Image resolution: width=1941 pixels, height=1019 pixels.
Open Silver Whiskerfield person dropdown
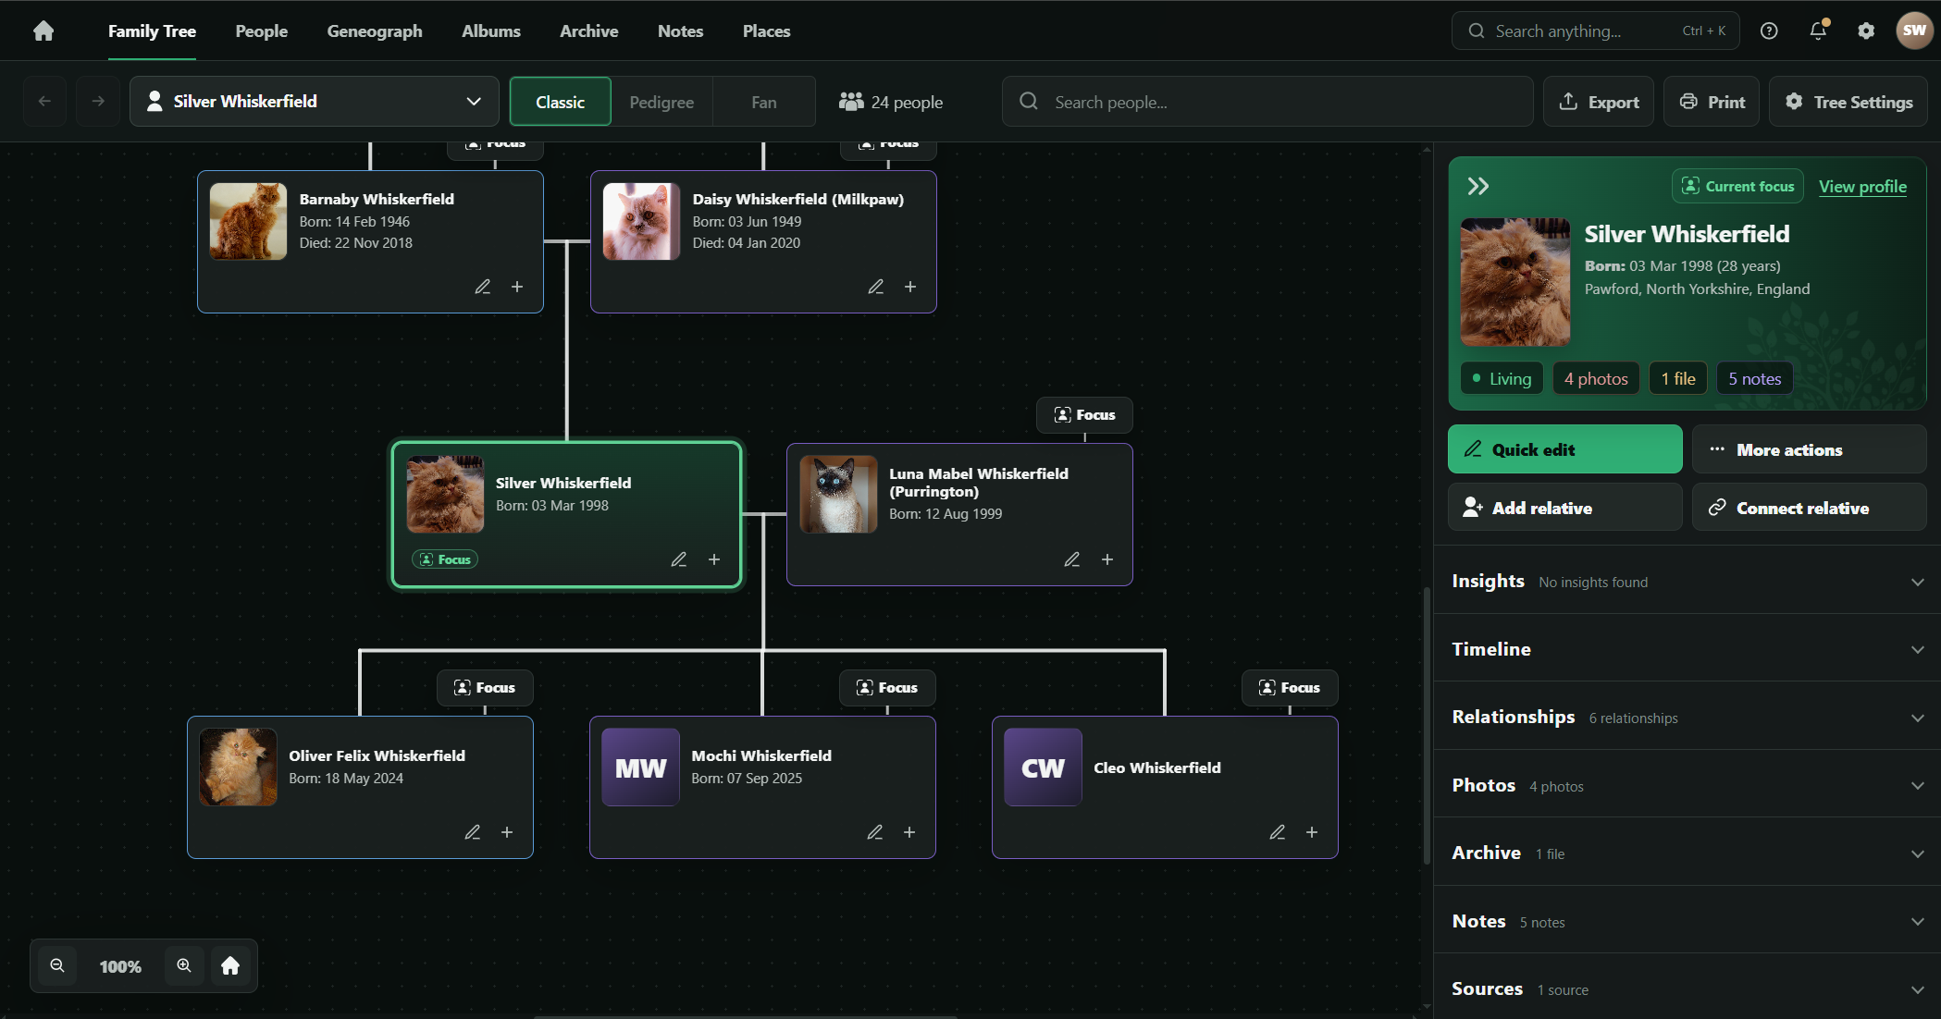pos(315,102)
